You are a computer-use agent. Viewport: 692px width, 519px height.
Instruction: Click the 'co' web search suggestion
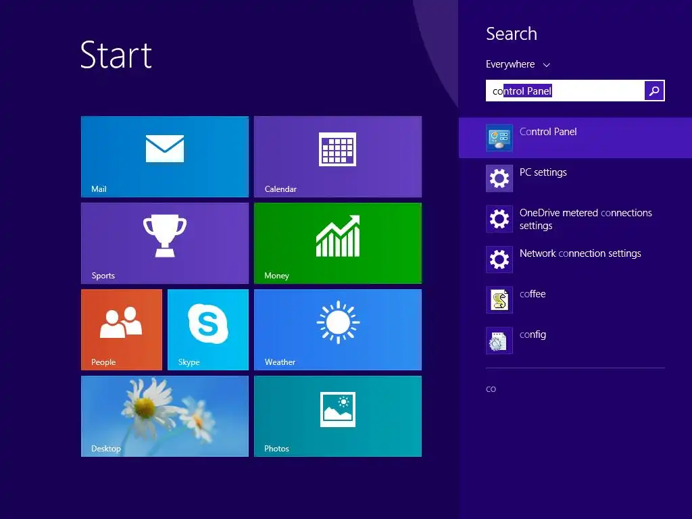coord(491,389)
